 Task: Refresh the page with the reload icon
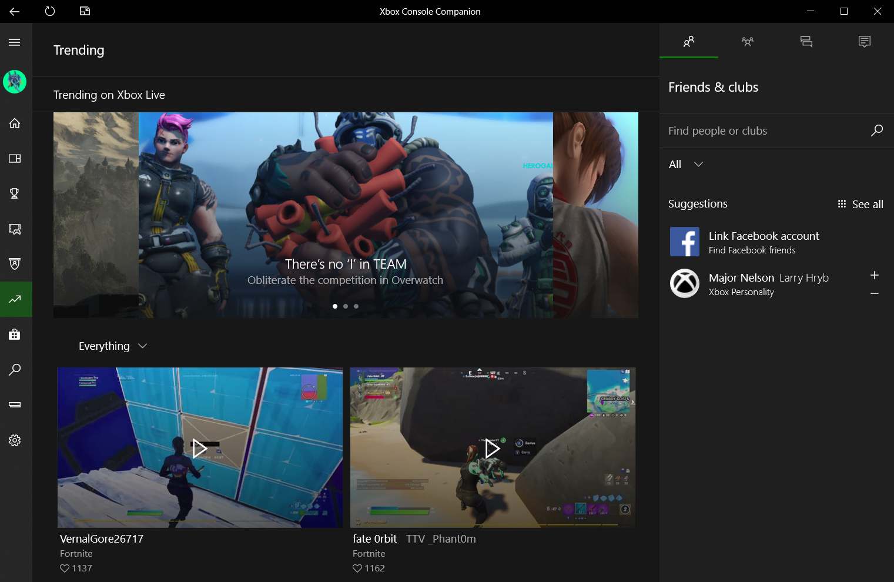tap(50, 11)
